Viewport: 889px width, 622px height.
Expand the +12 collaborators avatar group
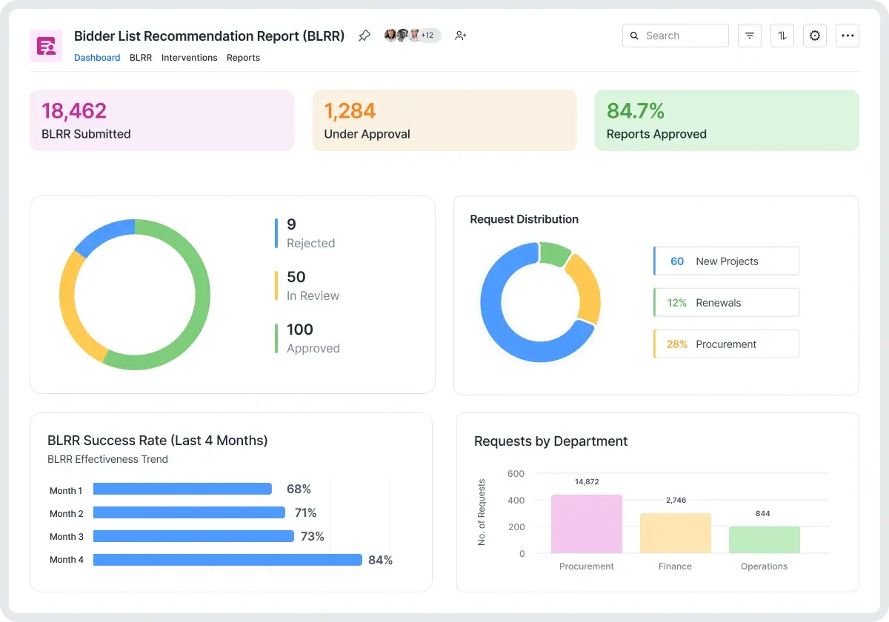(x=427, y=36)
